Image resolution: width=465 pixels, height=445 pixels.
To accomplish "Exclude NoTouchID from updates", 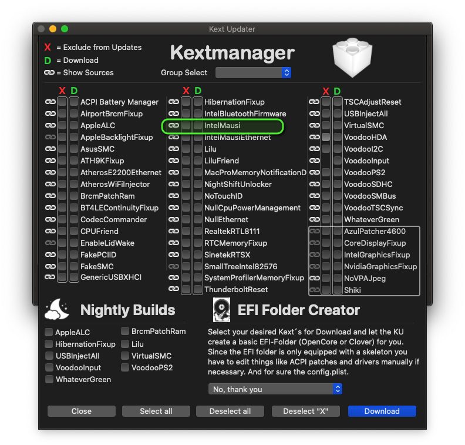I will coord(186,196).
